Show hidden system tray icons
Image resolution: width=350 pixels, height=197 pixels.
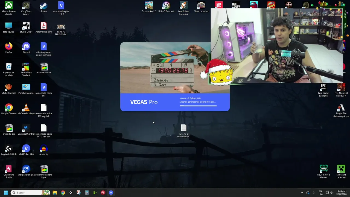(302, 193)
